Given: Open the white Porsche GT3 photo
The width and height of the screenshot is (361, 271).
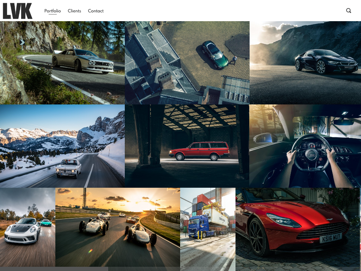Looking at the screenshot, I should 27,227.
